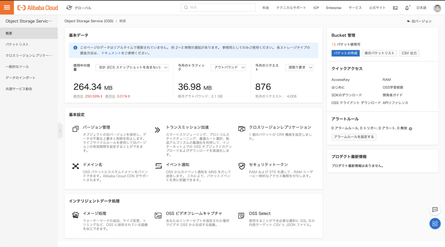This screenshot has width=445, height=247.
Task: Click the トランスミッション加速 acceleration icon
Action: tap(158, 130)
